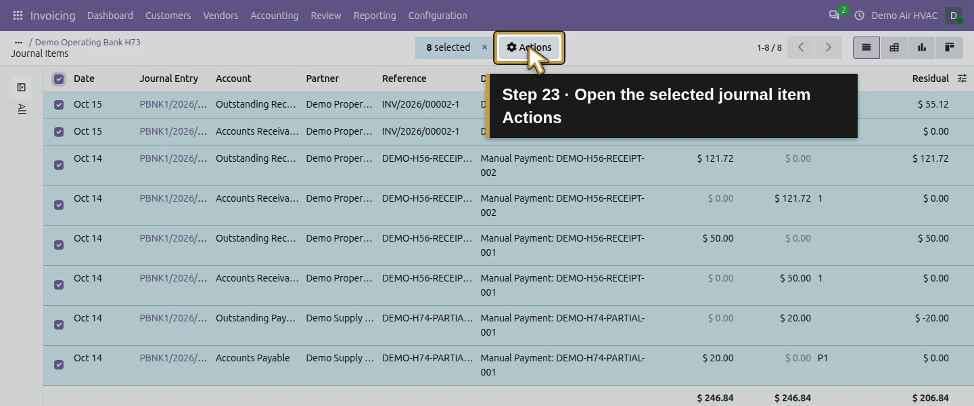Expand the breadcrumb ellipsis
The image size is (974, 406).
[18, 42]
